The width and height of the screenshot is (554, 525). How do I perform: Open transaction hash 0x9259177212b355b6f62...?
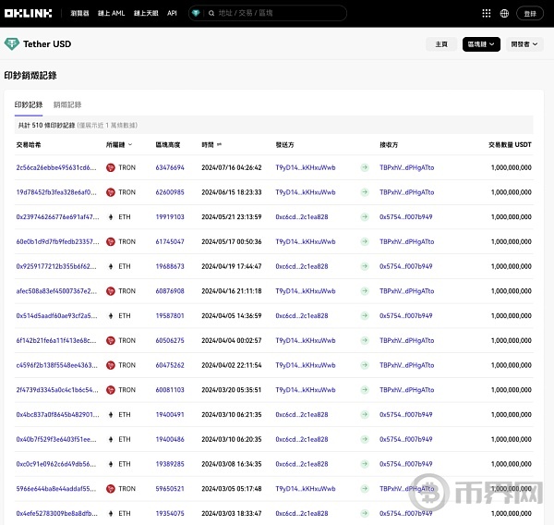tap(56, 266)
